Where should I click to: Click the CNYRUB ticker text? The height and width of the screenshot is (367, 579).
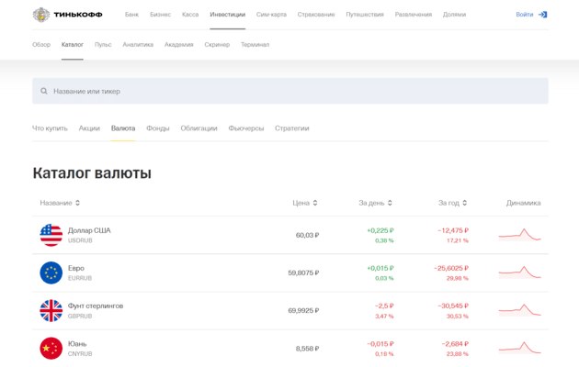80,354
